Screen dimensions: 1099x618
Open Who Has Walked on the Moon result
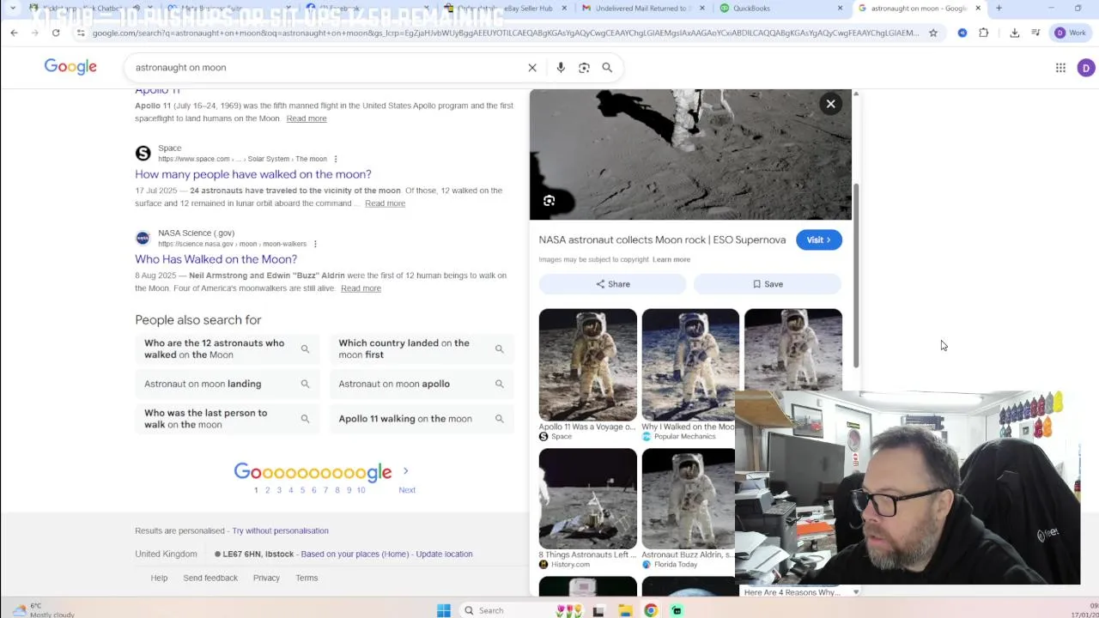(216, 259)
